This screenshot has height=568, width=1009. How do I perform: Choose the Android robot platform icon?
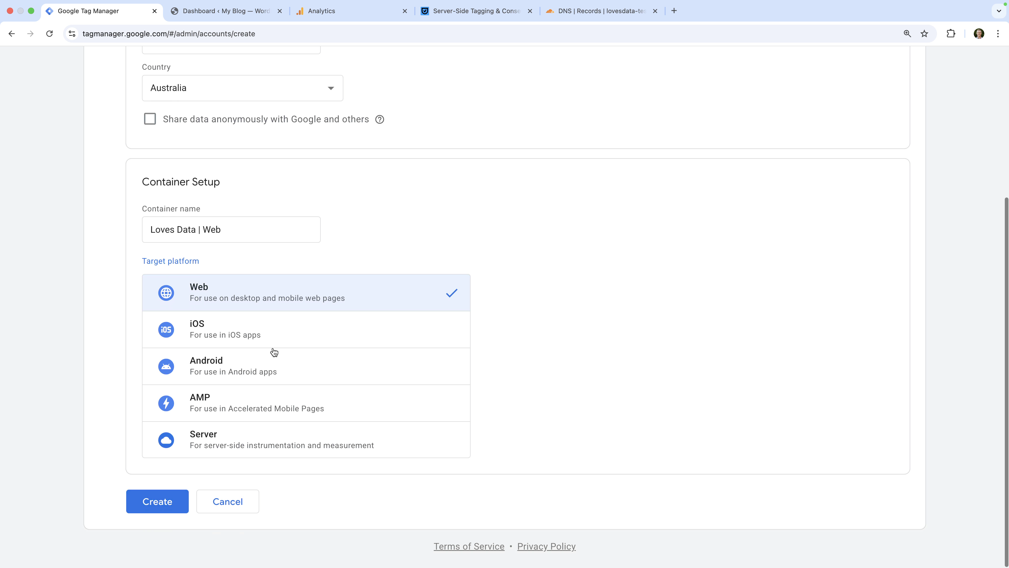click(x=166, y=366)
